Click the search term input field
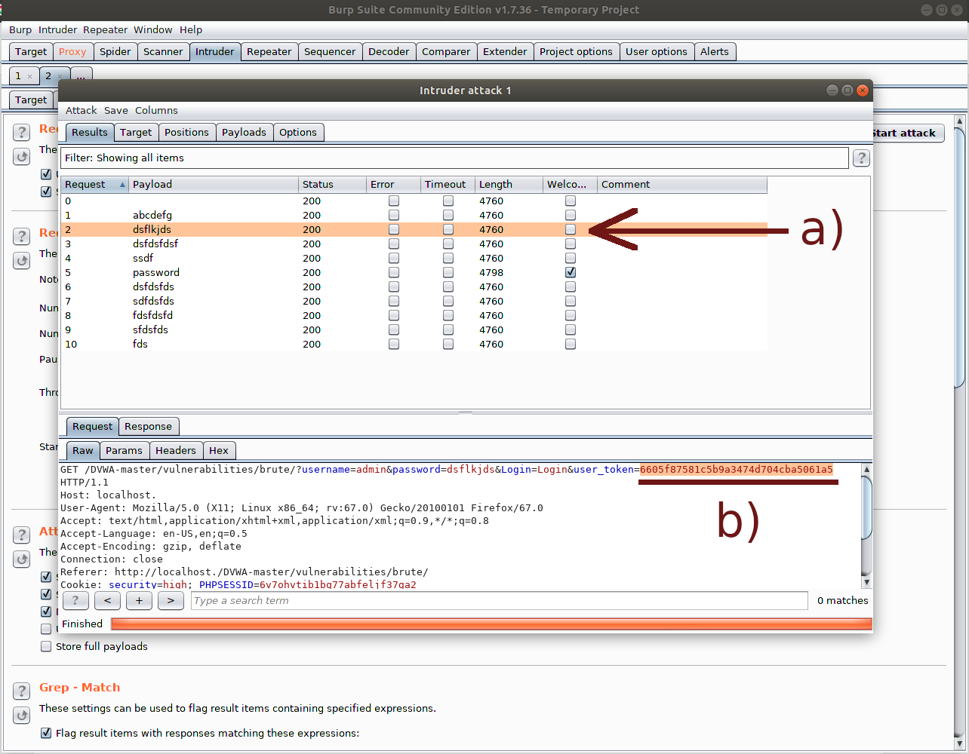Image resolution: width=969 pixels, height=754 pixels. point(498,600)
